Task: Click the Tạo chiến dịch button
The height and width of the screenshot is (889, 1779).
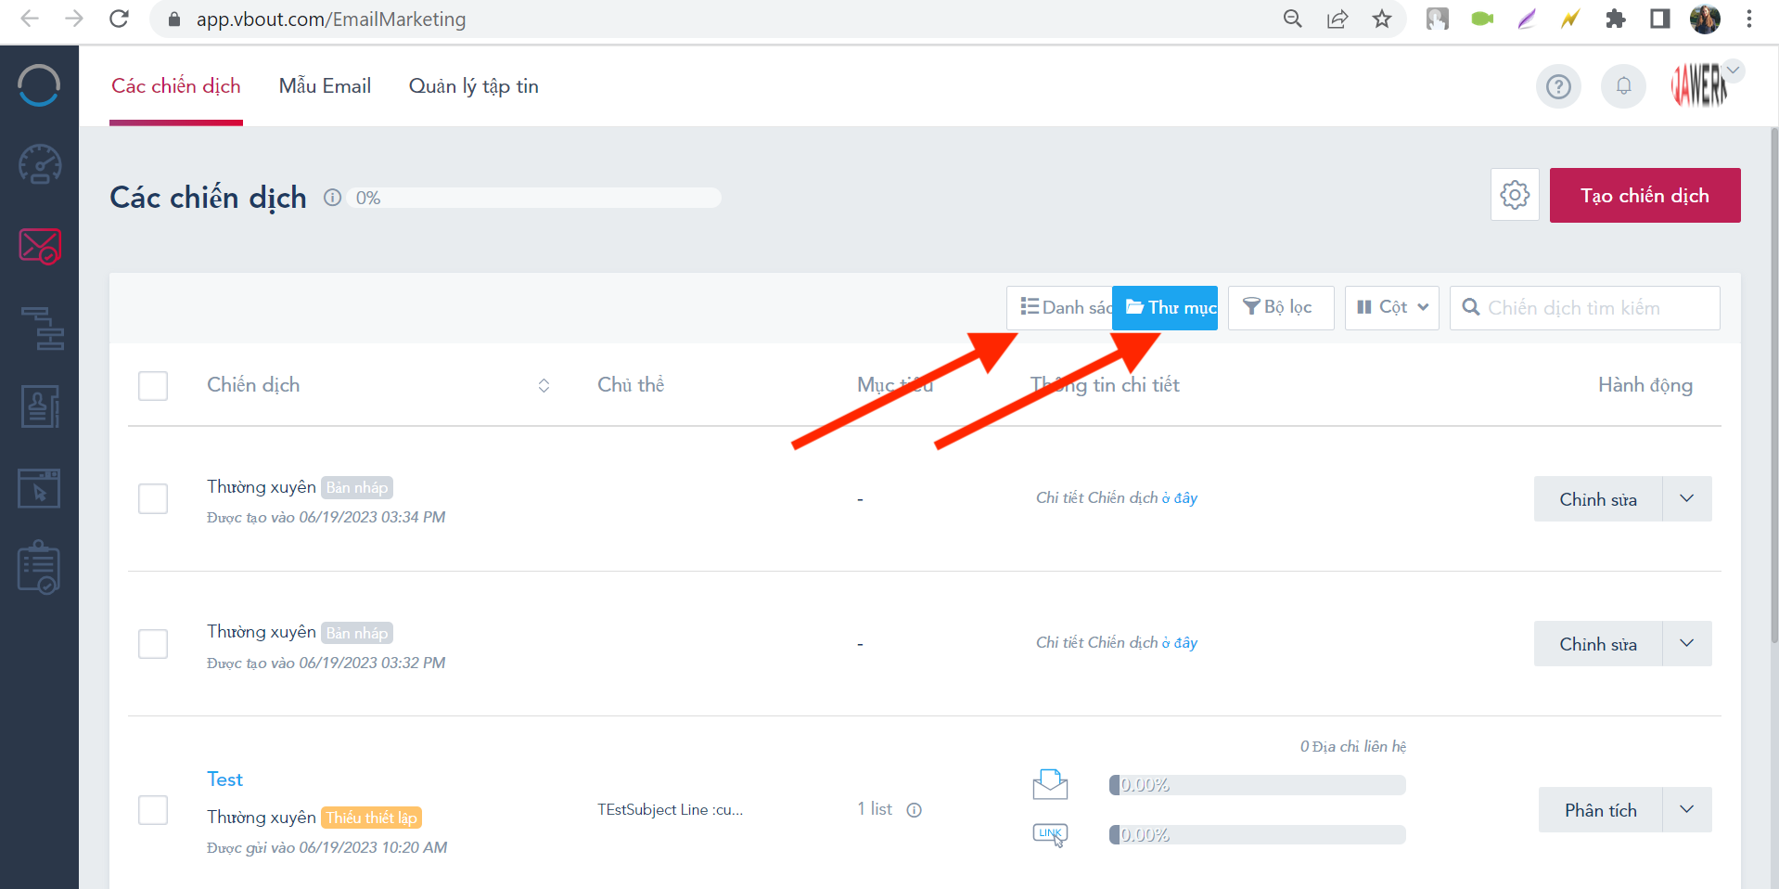Action: coord(1645,195)
